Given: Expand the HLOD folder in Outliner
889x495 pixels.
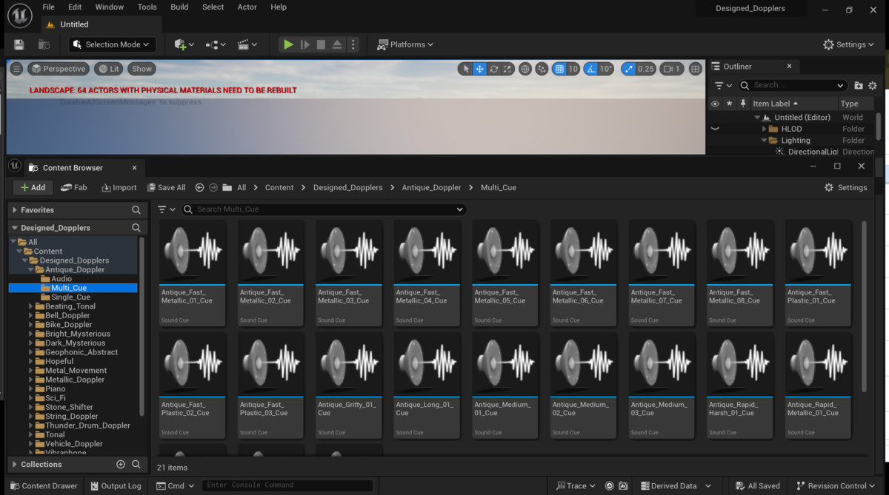Looking at the screenshot, I should [x=764, y=129].
